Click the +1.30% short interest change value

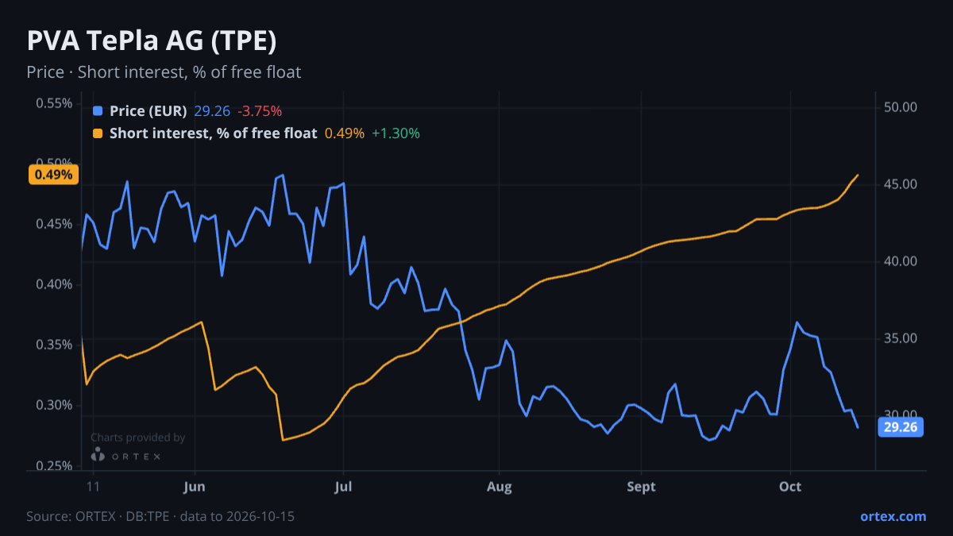pyautogui.click(x=395, y=133)
